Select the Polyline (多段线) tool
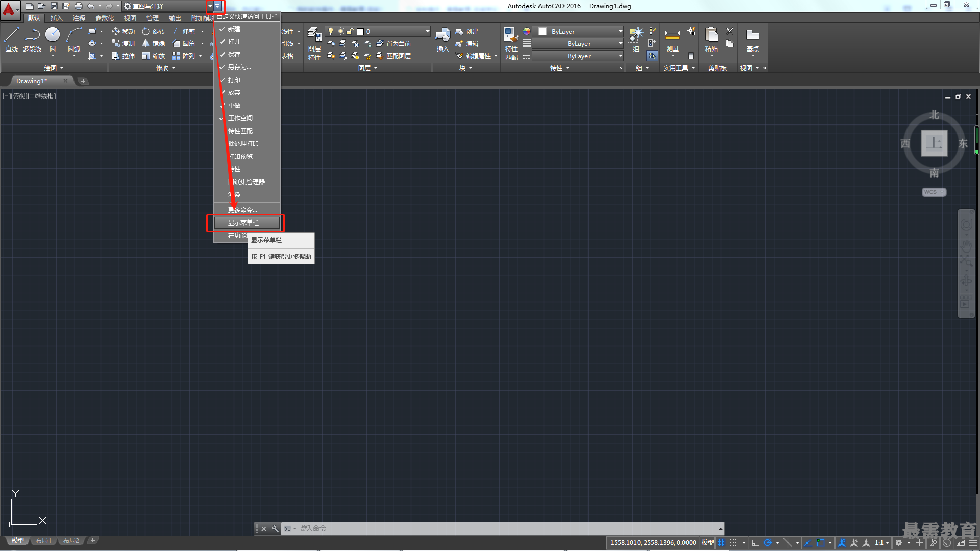The image size is (980, 551). [32, 39]
